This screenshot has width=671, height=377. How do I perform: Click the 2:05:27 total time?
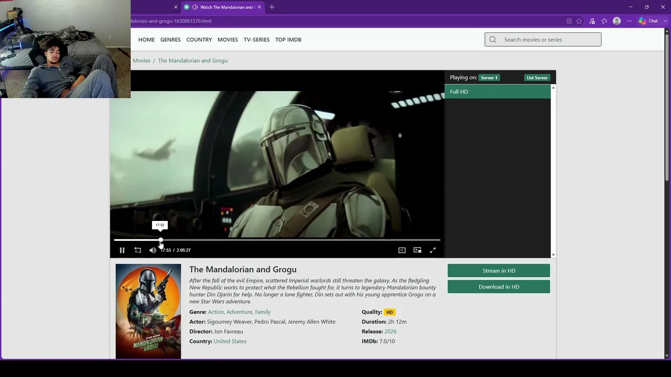(183, 250)
